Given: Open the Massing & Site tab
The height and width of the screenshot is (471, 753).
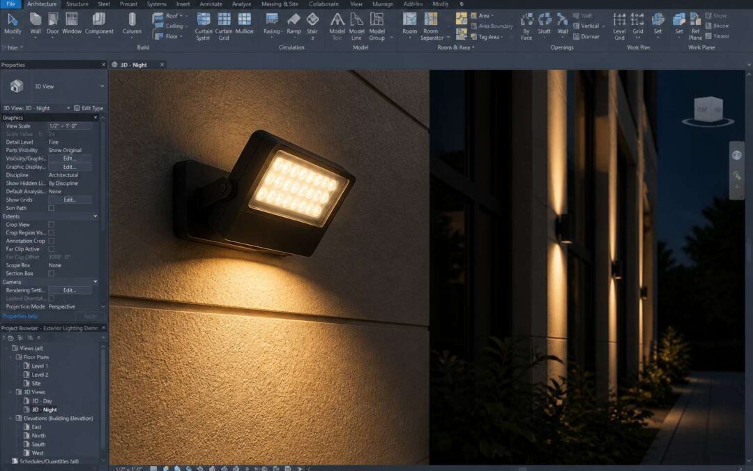Looking at the screenshot, I should point(280,4).
